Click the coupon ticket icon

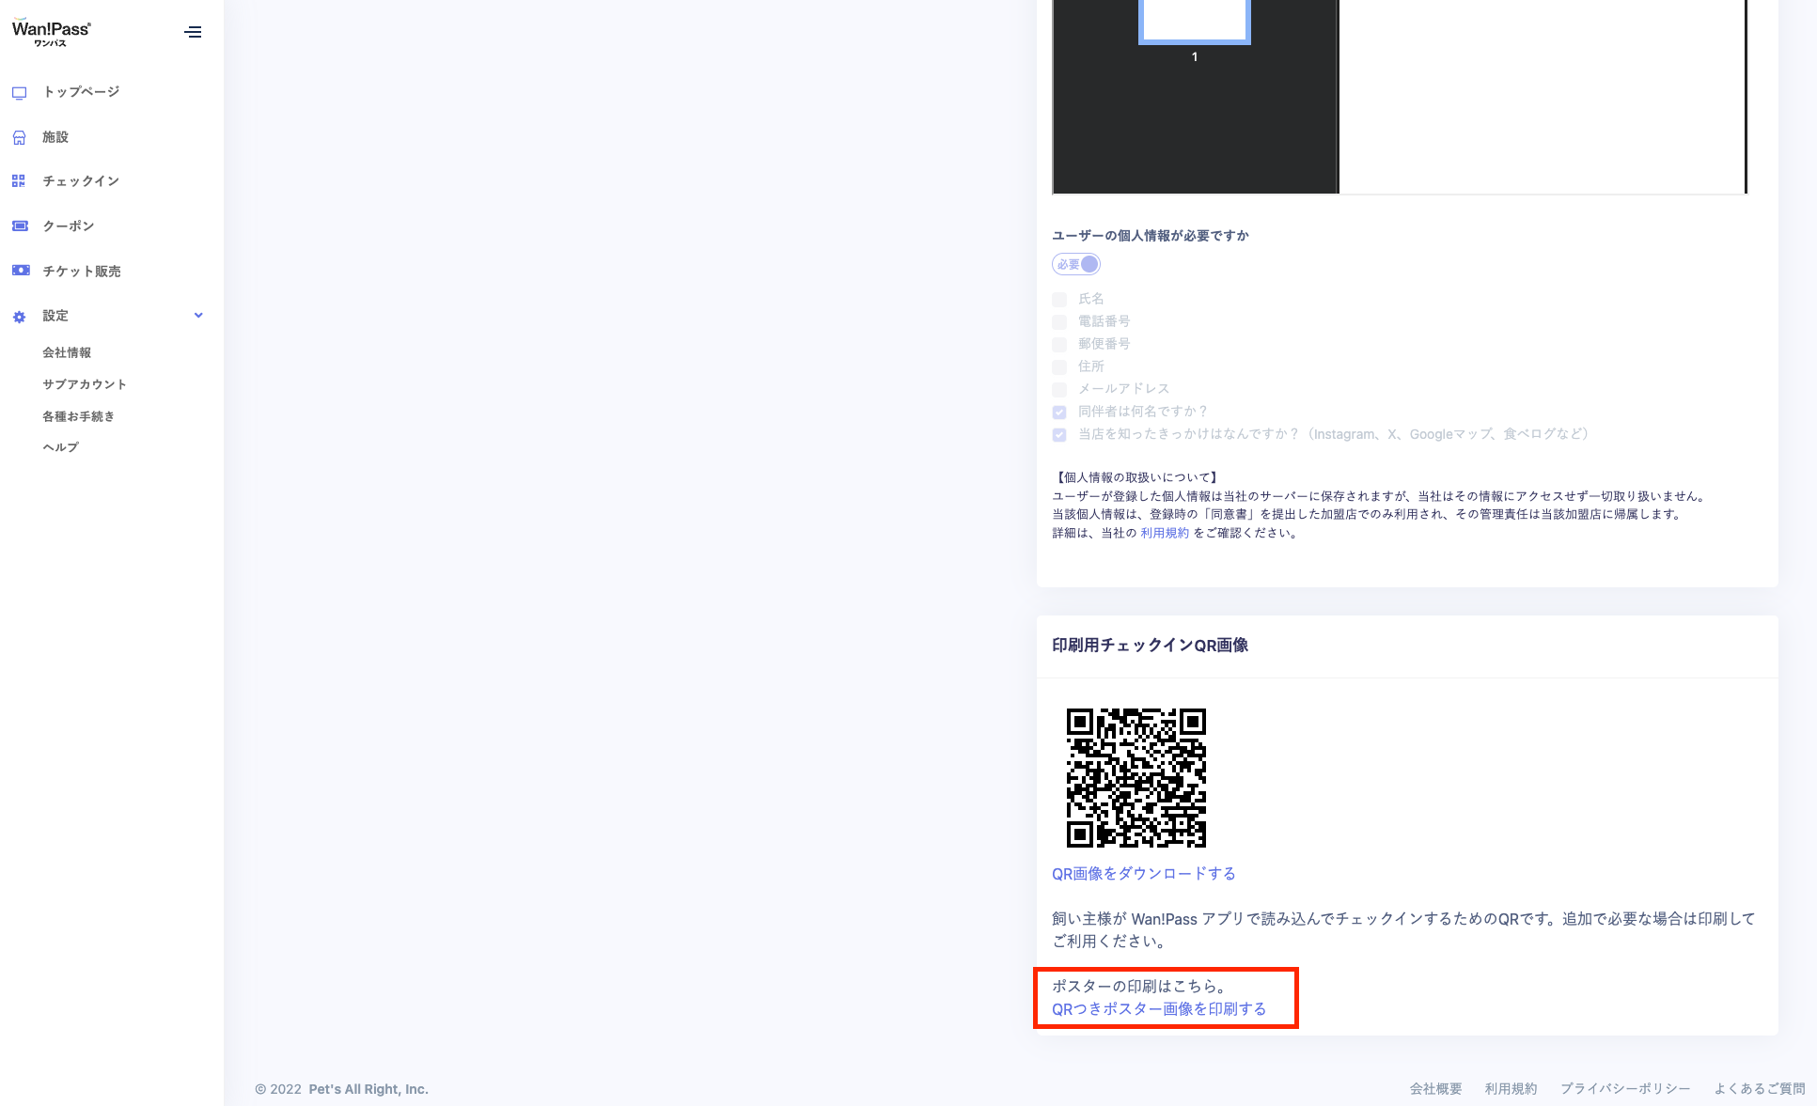point(20,226)
